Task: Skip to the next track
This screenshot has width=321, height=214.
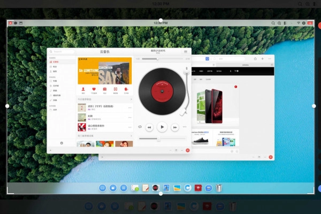Action: 174,127
